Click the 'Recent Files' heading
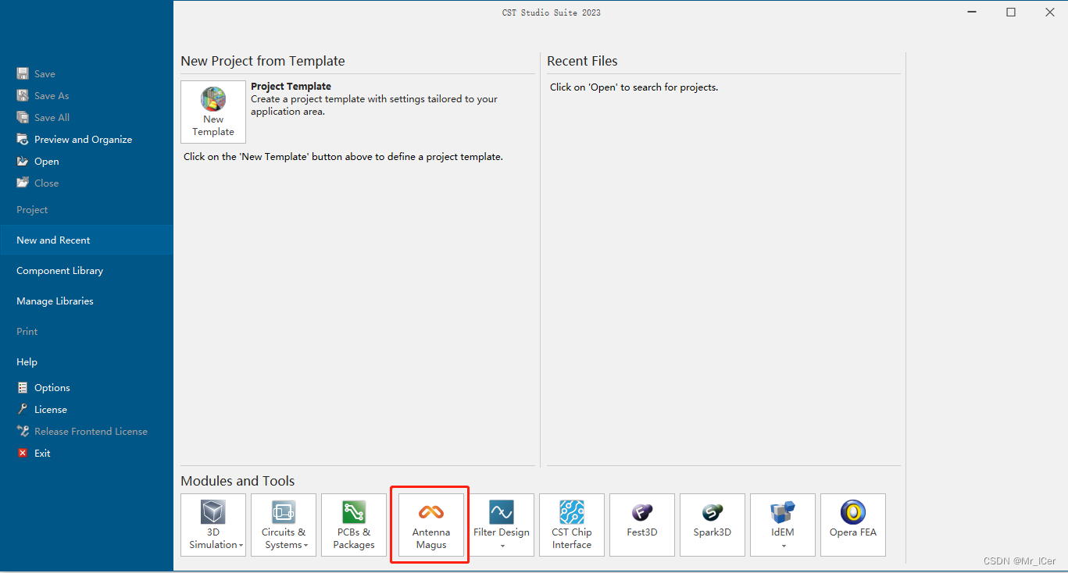This screenshot has height=573, width=1068. click(x=582, y=61)
